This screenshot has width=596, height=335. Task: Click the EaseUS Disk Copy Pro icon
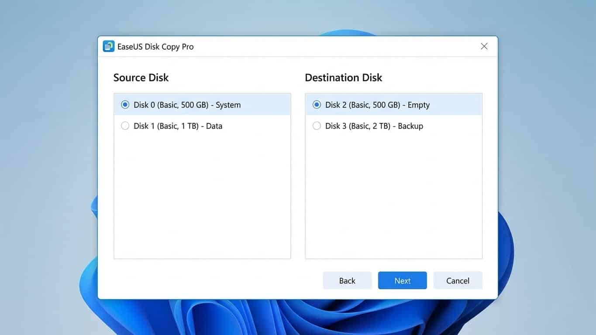[x=108, y=46]
